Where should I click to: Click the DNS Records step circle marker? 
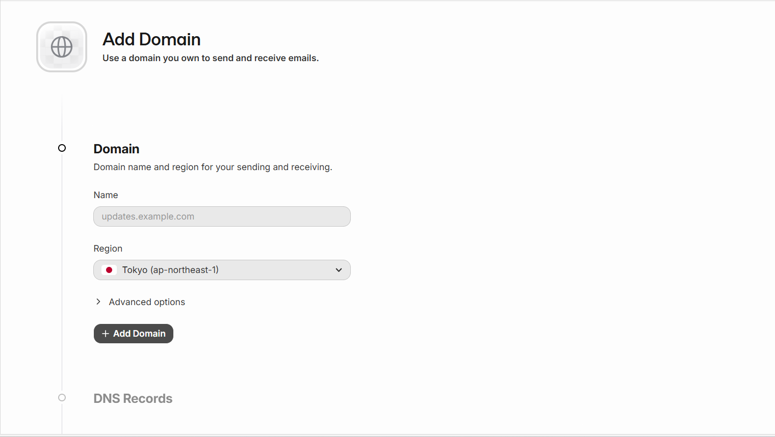62,397
